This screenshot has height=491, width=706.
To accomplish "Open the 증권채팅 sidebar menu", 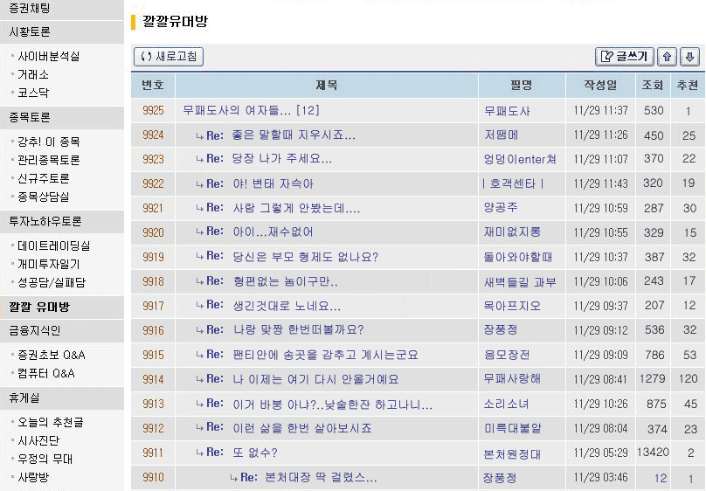I will (30, 9).
